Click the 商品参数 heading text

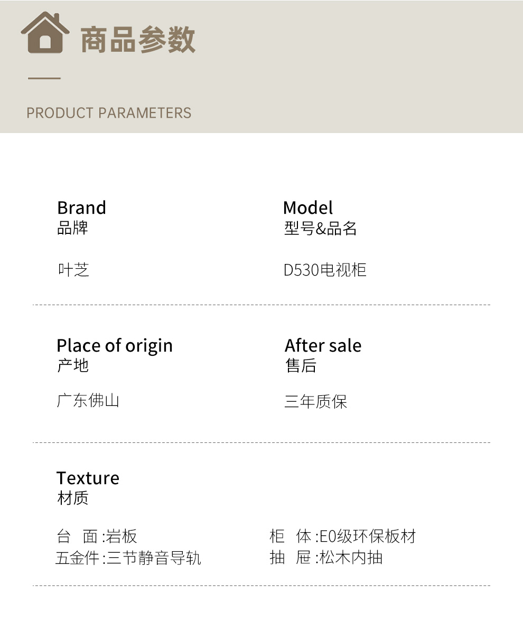coord(138,40)
